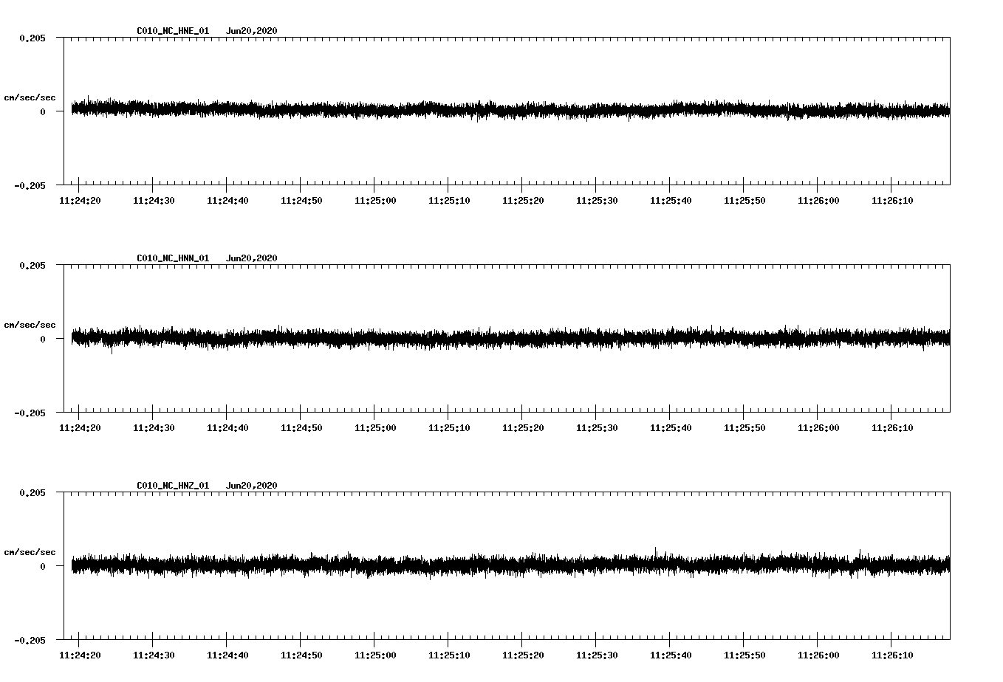The image size is (1003, 682).
Task: Click the -0.205 lower axis value on HNE plot
Action: coord(30,185)
